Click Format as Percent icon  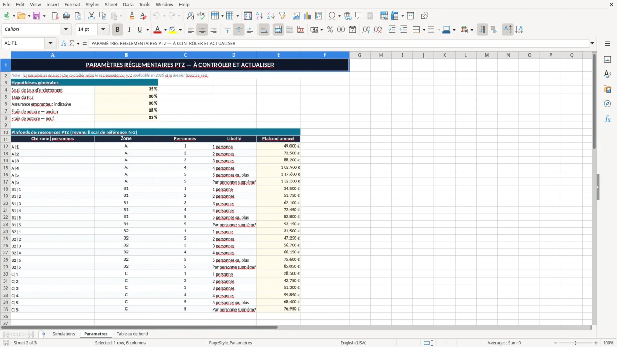(330, 30)
